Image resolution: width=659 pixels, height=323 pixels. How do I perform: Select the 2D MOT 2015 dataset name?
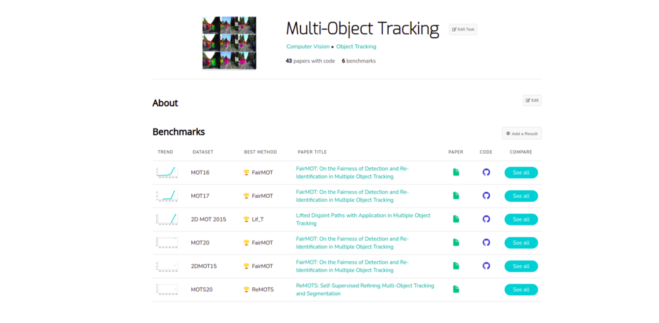208,220
